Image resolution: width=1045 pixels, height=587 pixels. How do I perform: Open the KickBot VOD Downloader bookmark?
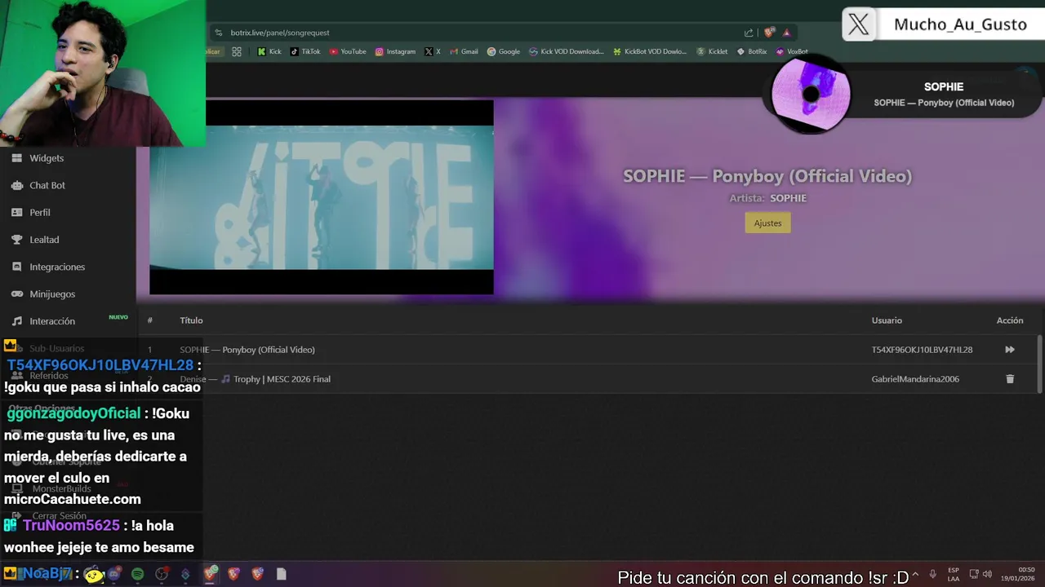point(650,51)
